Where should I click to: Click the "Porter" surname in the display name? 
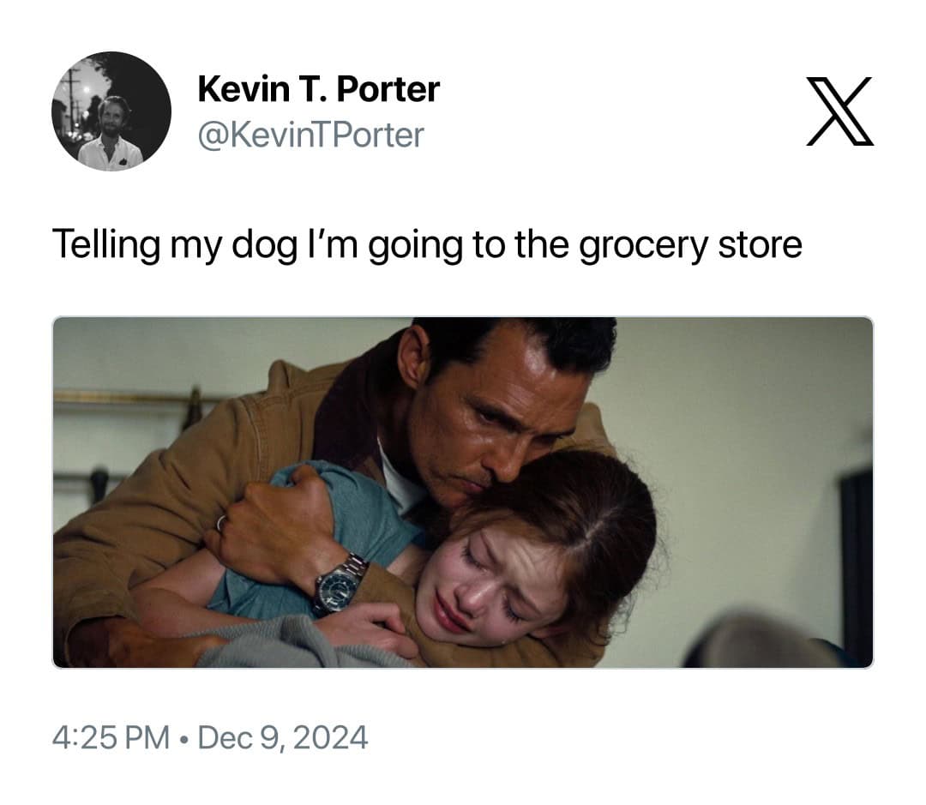(388, 89)
